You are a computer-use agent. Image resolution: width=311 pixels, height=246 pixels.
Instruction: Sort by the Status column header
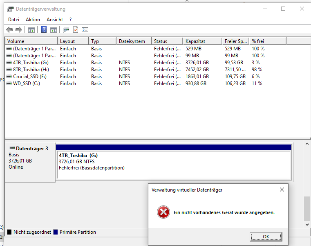[167, 41]
